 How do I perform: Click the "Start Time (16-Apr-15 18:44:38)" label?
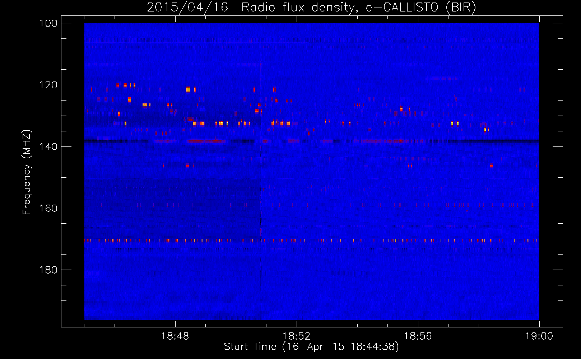(311, 347)
